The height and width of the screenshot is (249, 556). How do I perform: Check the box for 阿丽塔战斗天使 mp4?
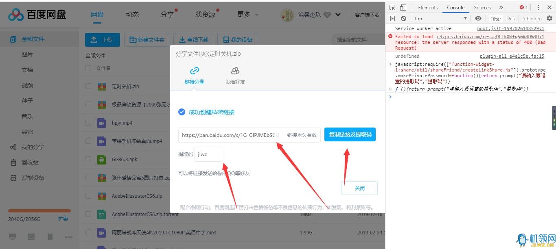(x=88, y=232)
